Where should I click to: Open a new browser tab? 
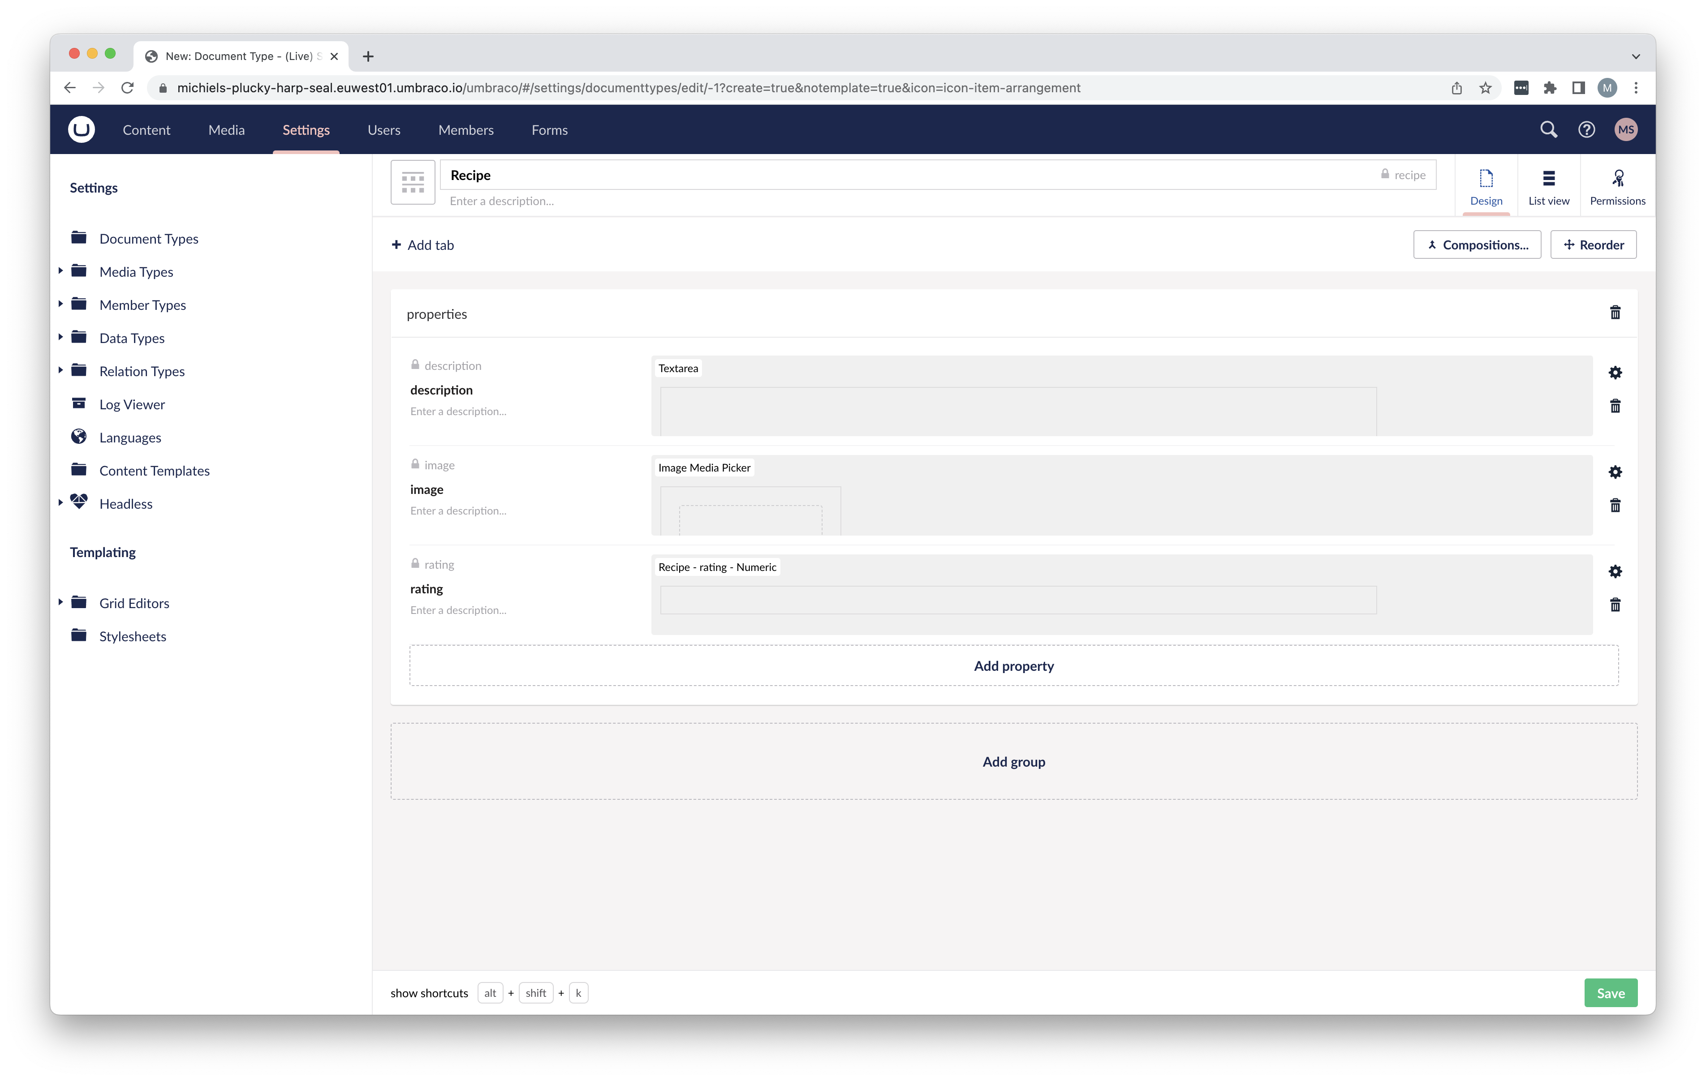coord(368,56)
